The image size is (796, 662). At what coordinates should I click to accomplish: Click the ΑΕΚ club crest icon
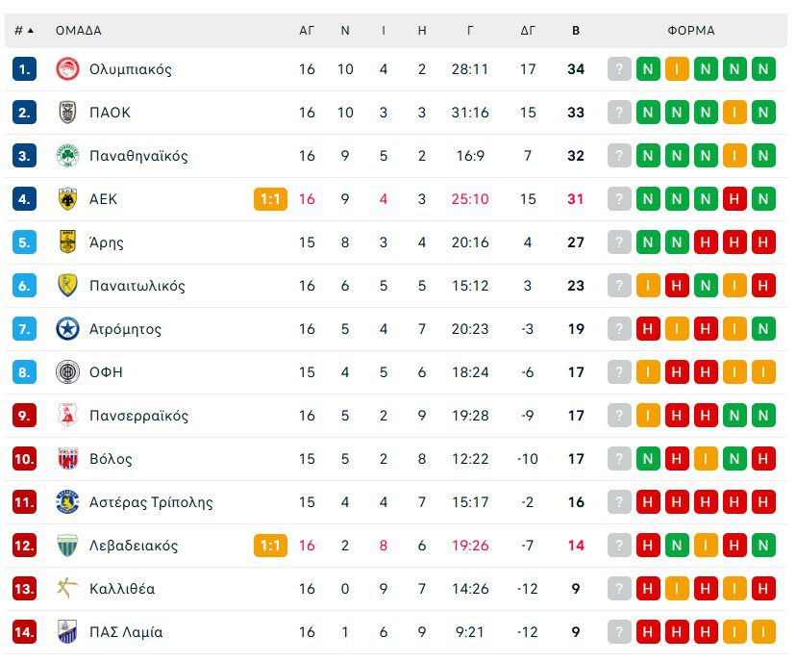point(67,199)
